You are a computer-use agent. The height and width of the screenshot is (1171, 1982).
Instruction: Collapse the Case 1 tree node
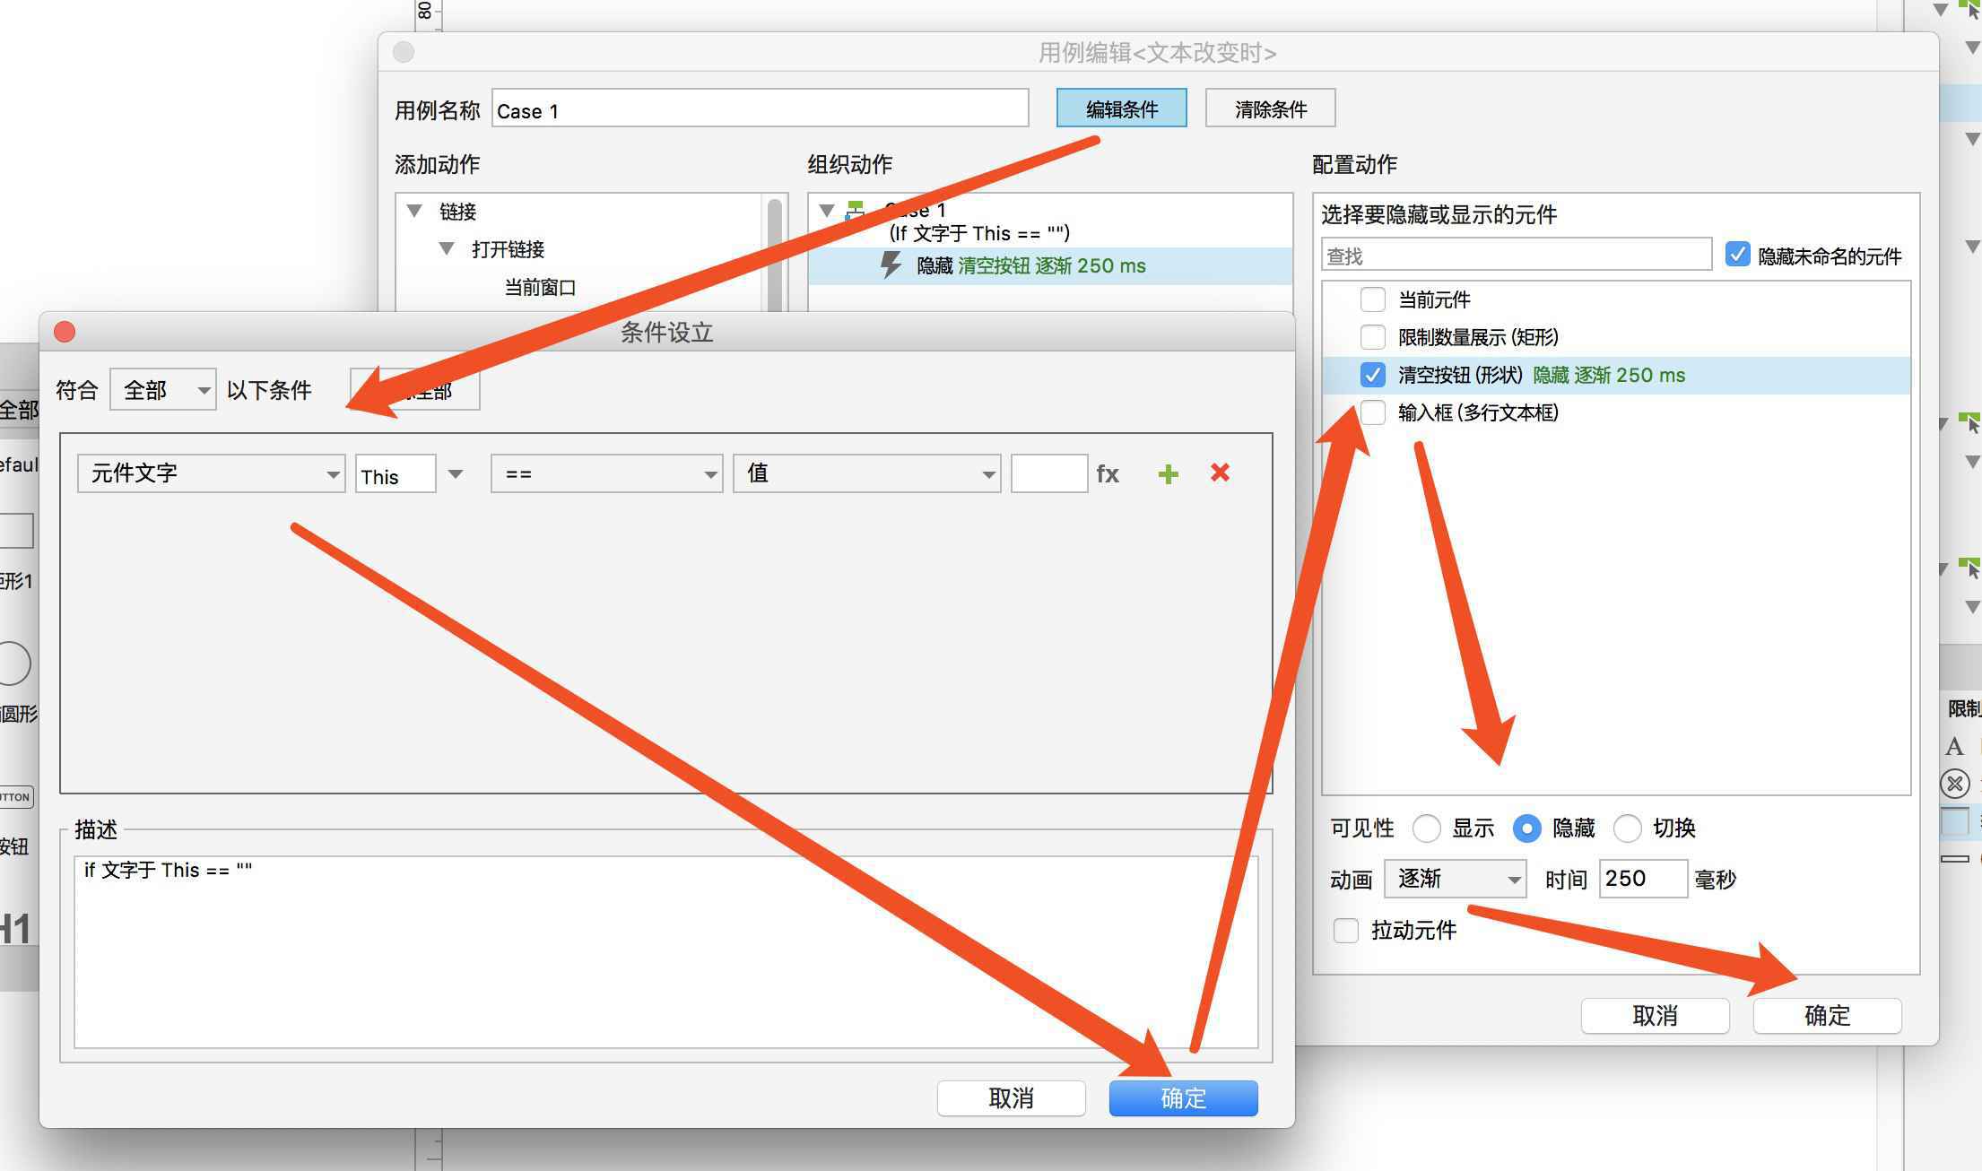click(x=827, y=210)
